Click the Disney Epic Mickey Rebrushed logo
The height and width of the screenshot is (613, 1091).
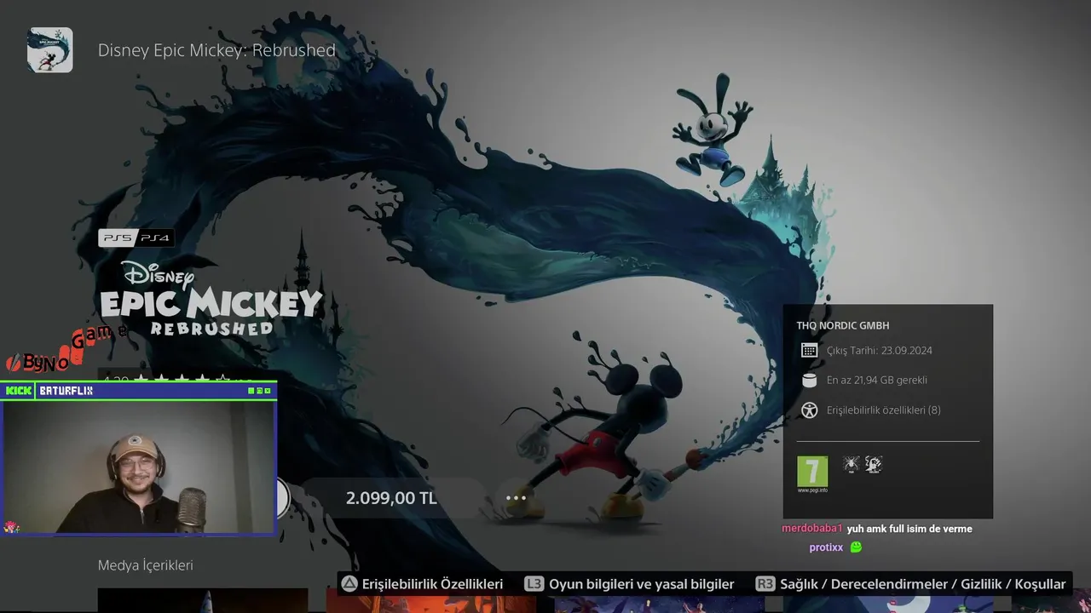[x=211, y=298]
